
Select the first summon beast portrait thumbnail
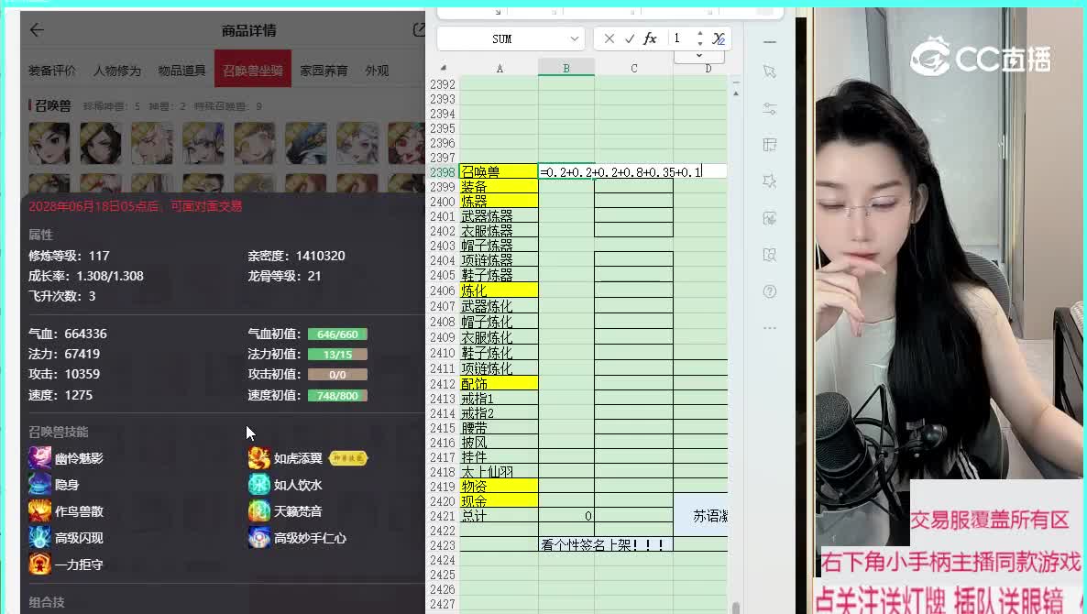click(x=49, y=144)
